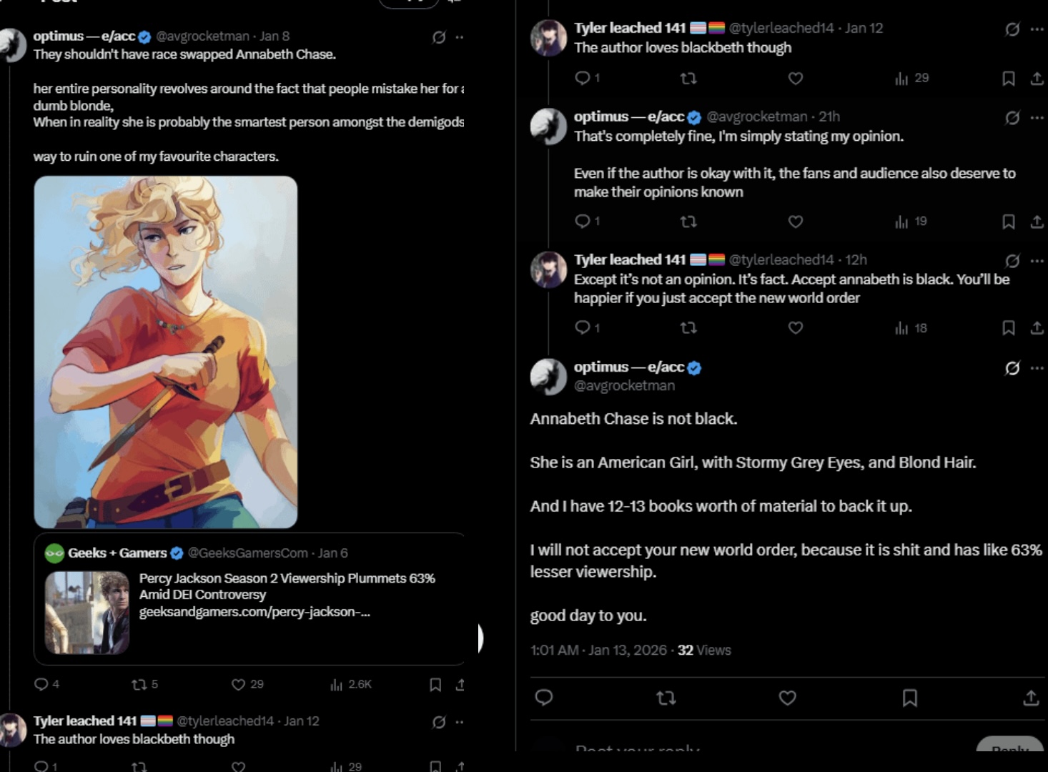Repost the main post dated Jan 13, 2026
The width and height of the screenshot is (1048, 772).
(666, 698)
